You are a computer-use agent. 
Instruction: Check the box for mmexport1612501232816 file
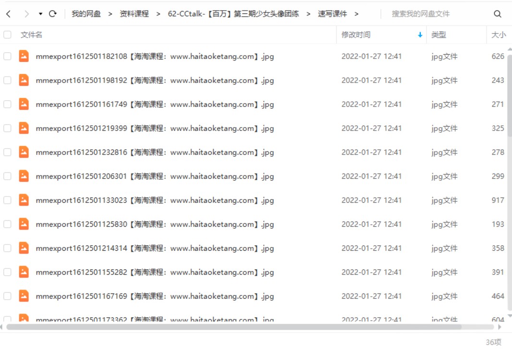(7, 152)
